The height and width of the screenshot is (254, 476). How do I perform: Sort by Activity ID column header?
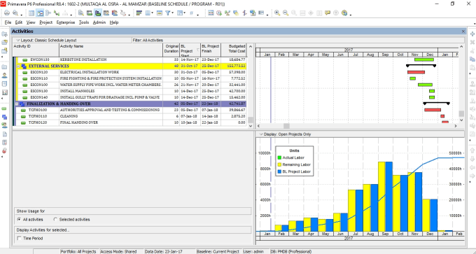point(36,50)
